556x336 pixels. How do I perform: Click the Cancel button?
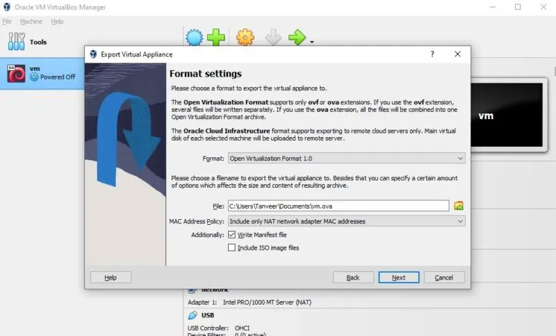click(444, 278)
